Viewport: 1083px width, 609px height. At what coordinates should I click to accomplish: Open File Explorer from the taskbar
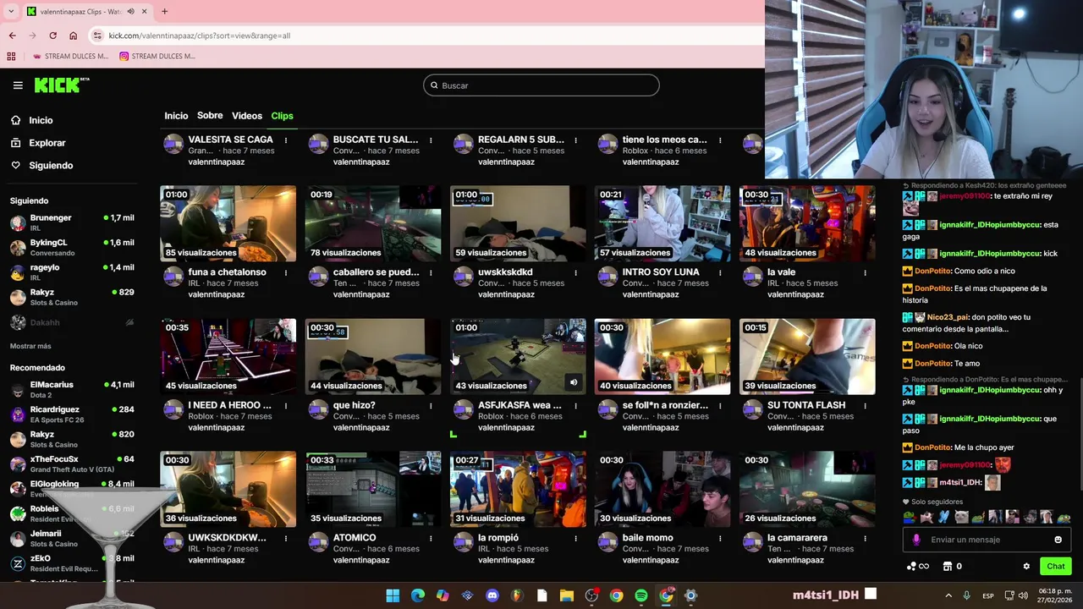coord(567,595)
